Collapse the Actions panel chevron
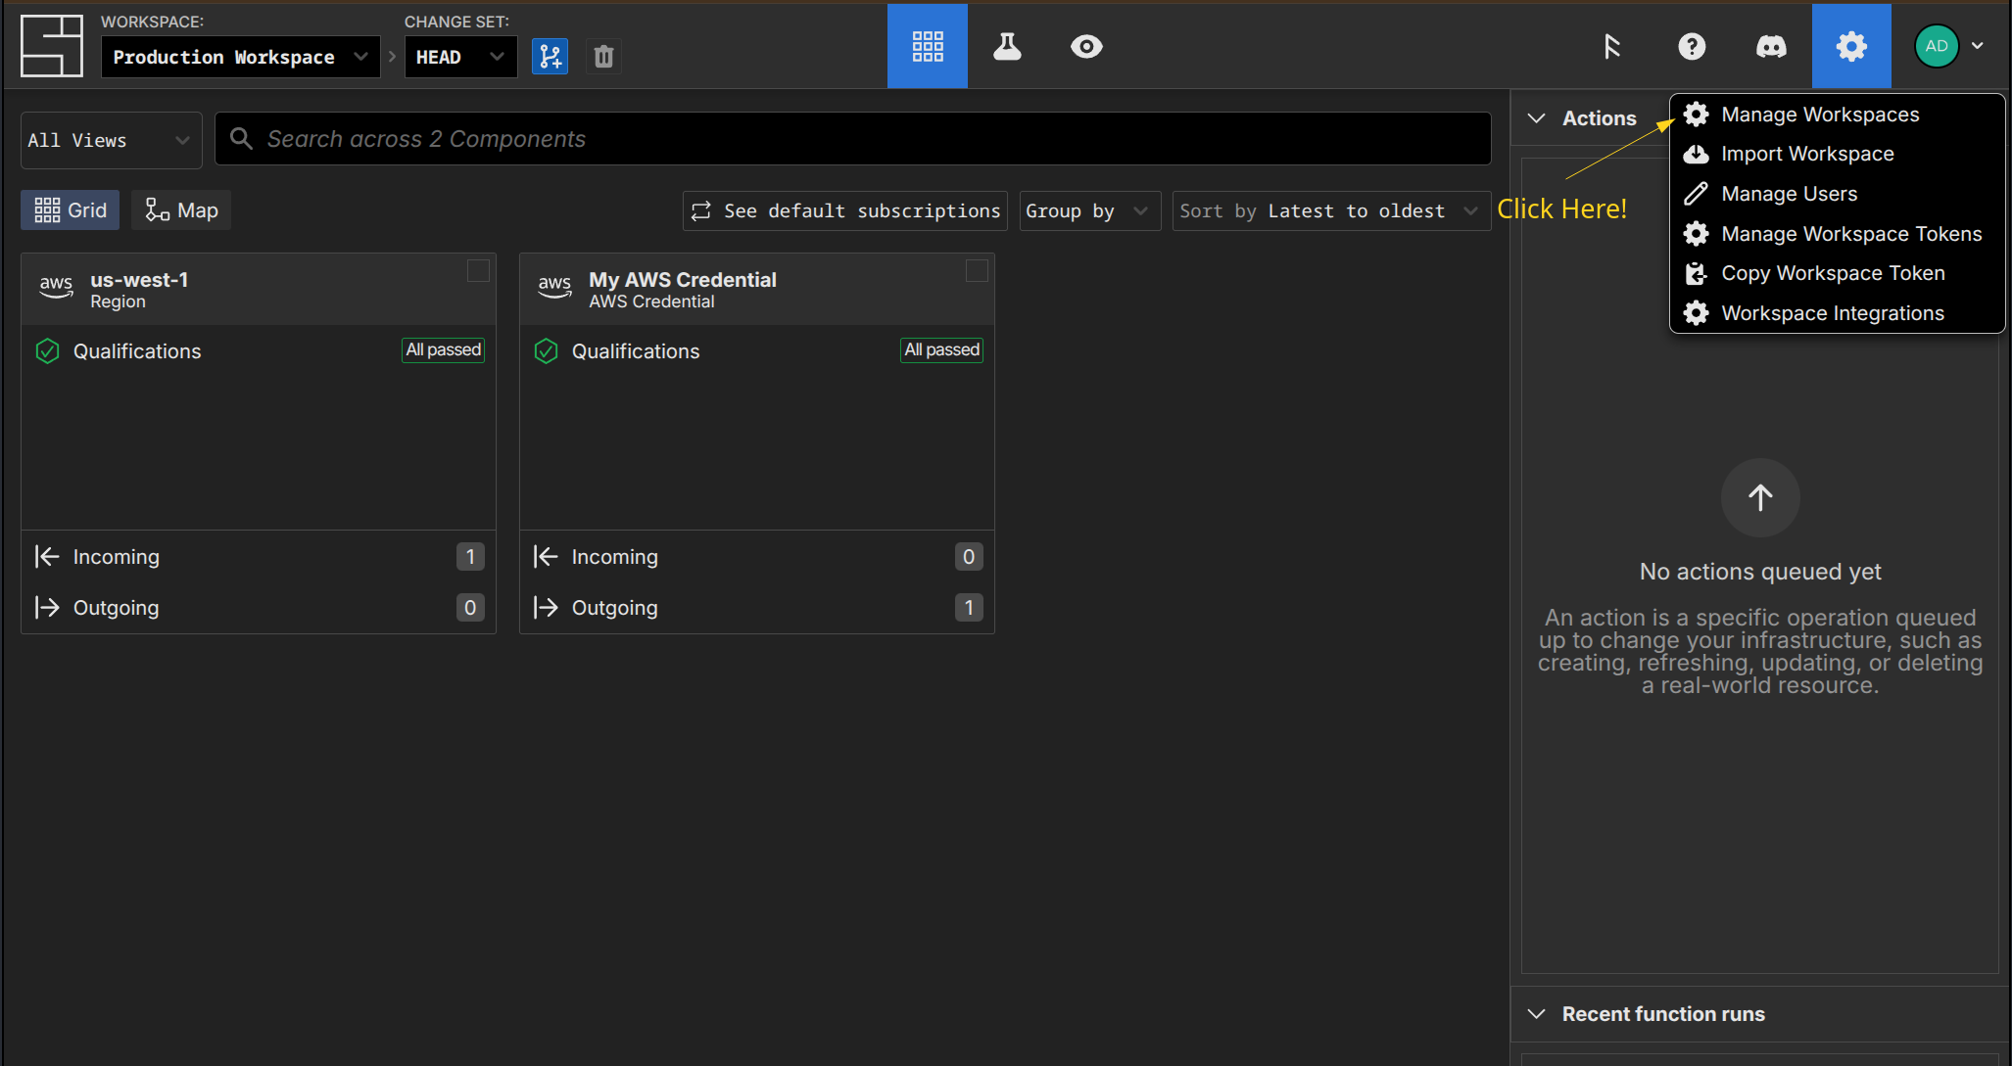 (x=1537, y=118)
